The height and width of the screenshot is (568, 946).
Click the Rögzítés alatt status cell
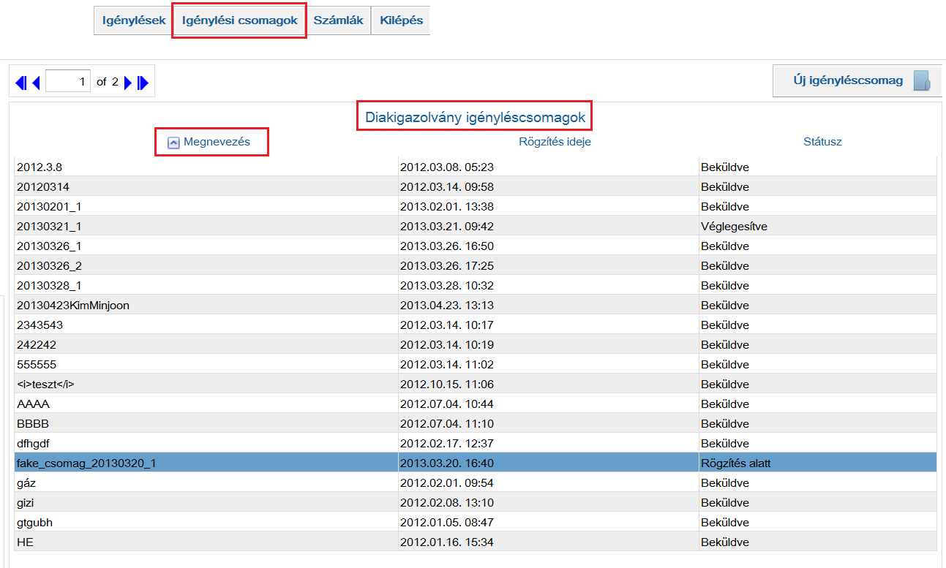point(818,463)
